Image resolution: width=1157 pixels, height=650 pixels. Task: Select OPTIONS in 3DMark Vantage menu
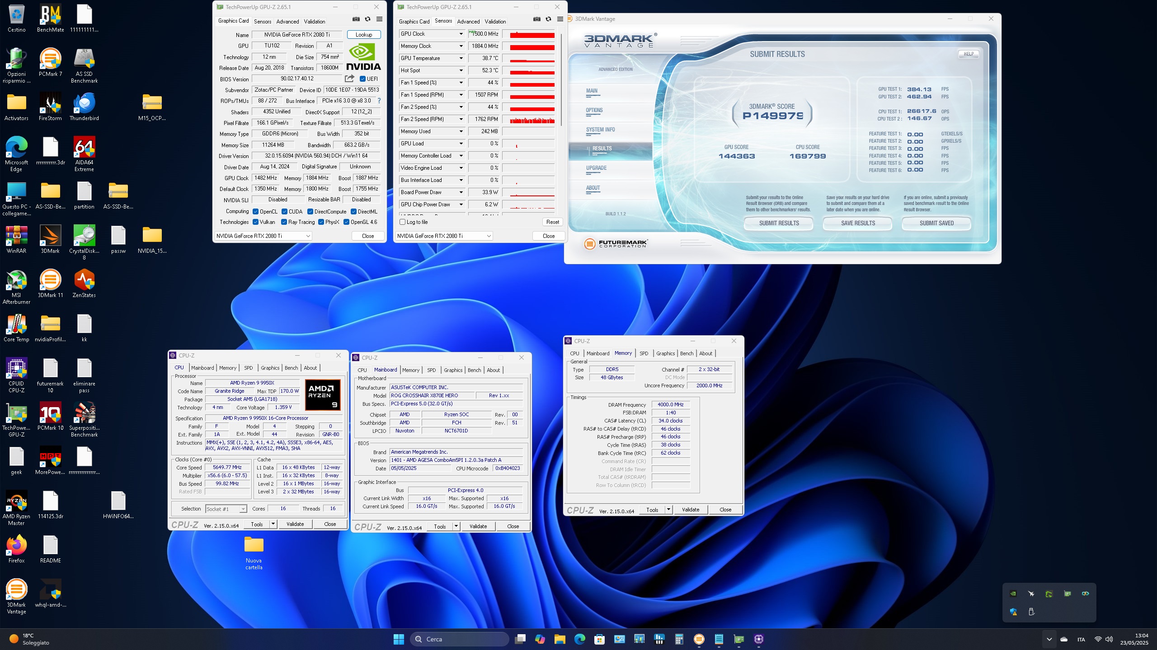(x=594, y=110)
